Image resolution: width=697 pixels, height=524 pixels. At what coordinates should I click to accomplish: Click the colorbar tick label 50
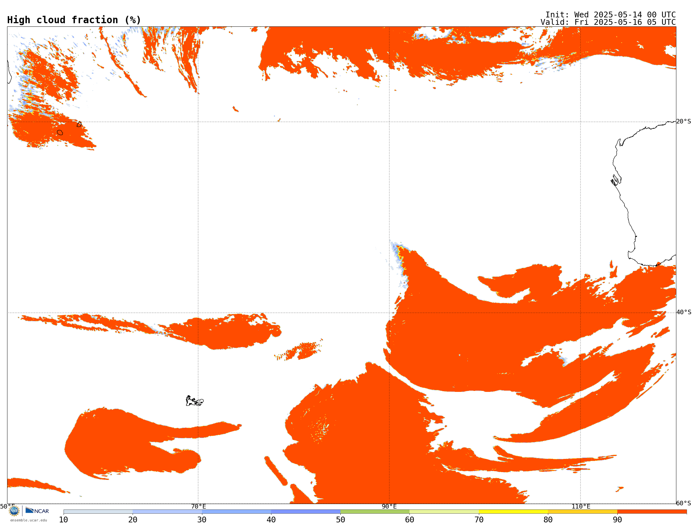click(340, 520)
